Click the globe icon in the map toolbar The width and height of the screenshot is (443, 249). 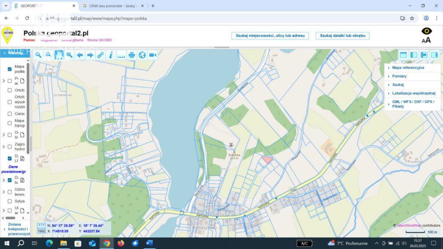142,55
